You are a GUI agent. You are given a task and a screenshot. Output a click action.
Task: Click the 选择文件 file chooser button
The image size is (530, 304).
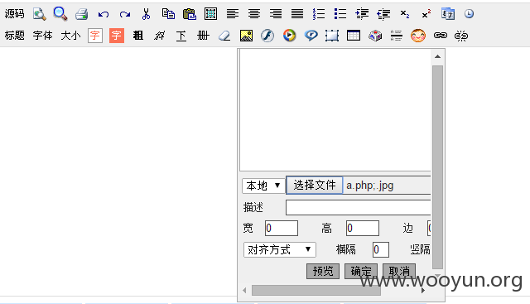pos(315,185)
